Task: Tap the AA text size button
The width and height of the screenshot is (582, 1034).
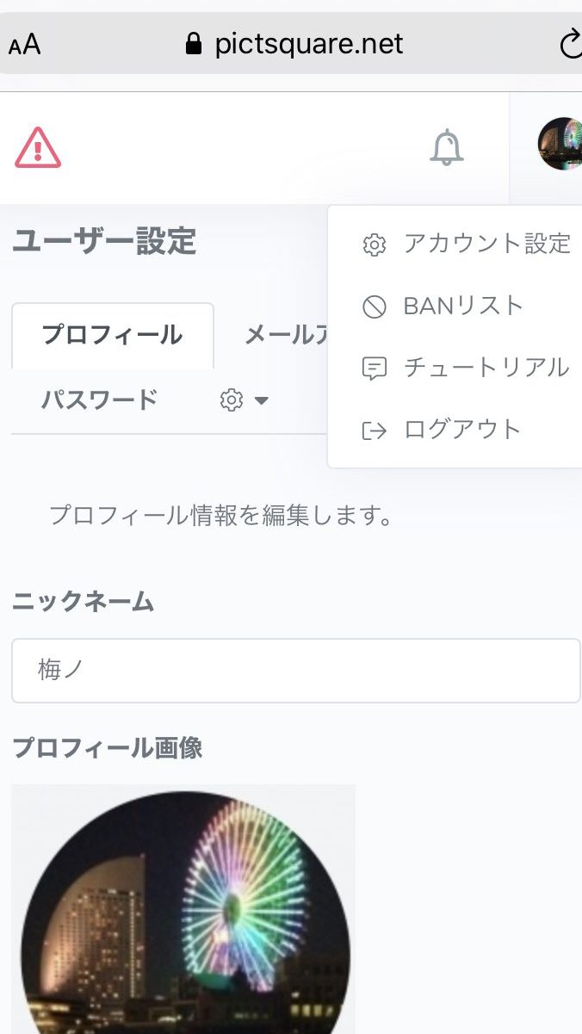Action: point(25,45)
